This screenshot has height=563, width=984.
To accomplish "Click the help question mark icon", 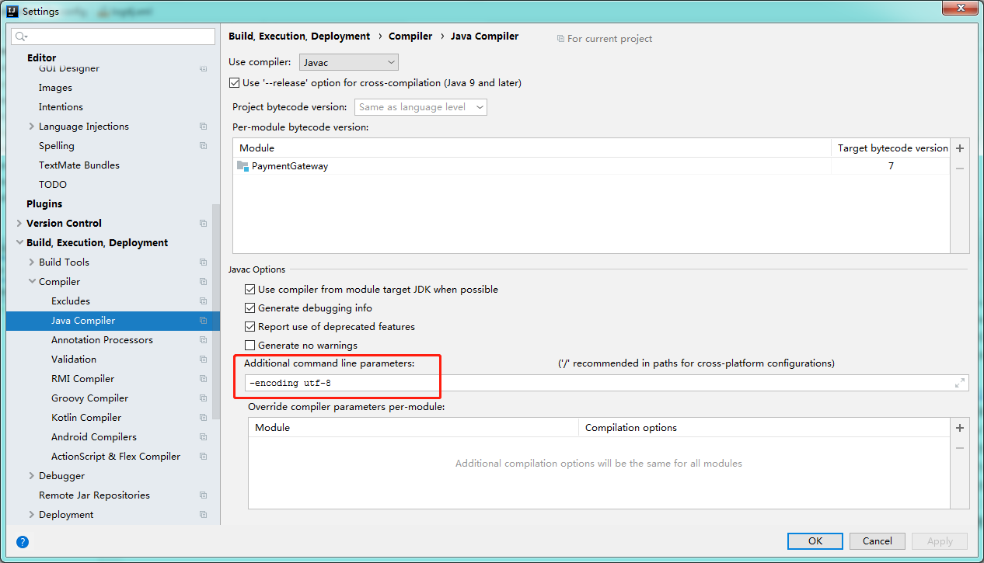I will tap(23, 542).
